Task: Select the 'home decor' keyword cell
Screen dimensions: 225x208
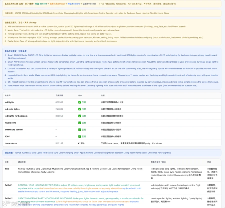Action: click(x=11, y=143)
